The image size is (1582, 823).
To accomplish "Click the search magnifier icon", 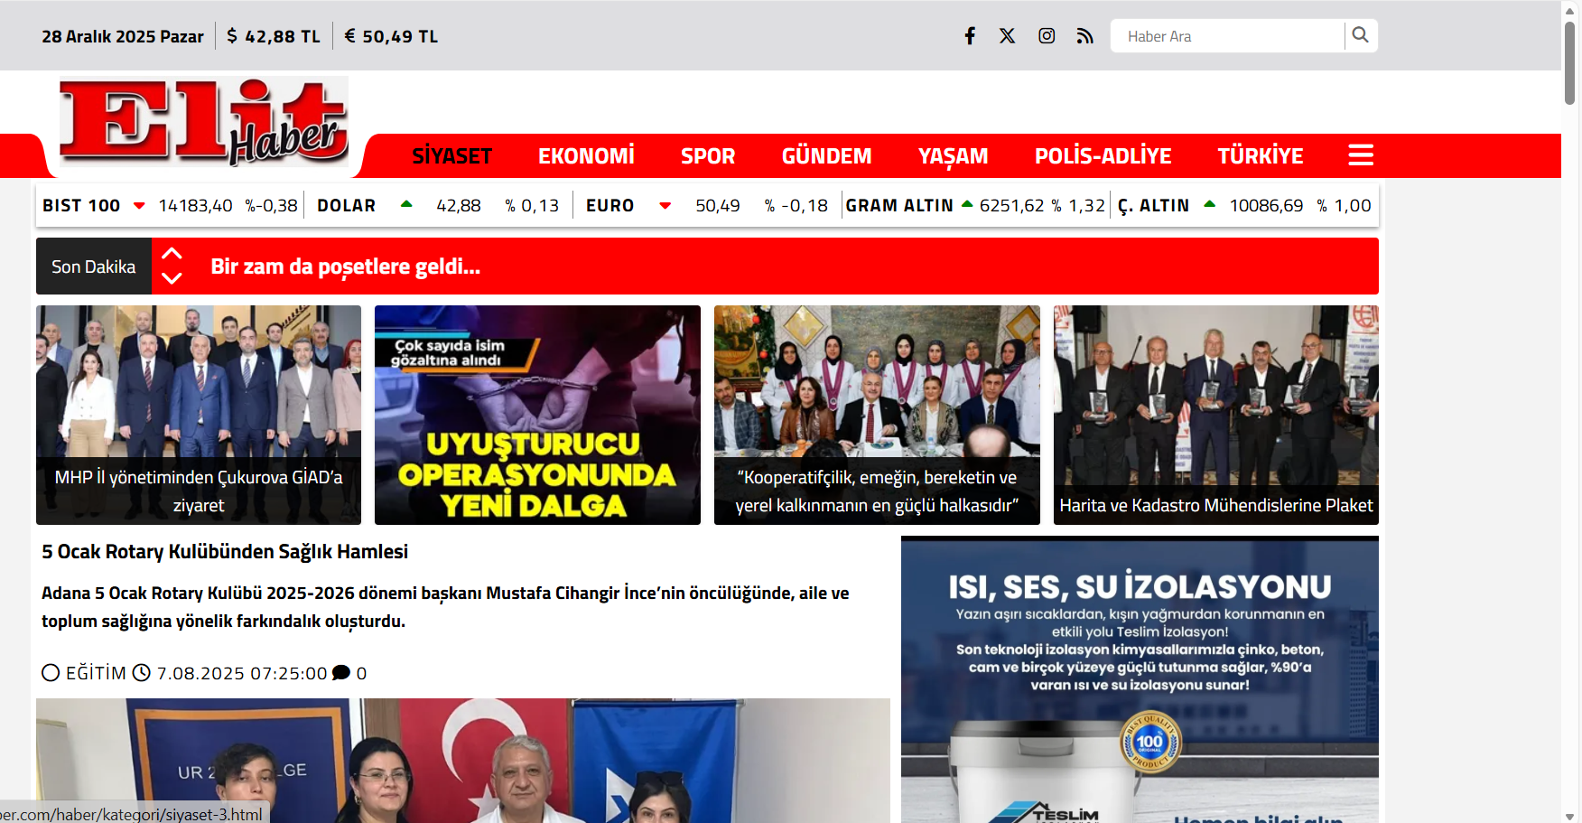I will (1360, 35).
